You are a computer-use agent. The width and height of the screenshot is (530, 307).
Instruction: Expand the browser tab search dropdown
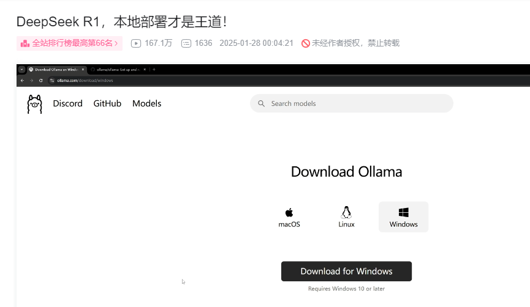(x=21, y=70)
